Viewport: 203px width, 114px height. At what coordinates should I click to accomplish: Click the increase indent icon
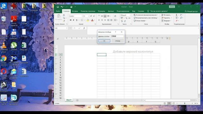(111, 20)
